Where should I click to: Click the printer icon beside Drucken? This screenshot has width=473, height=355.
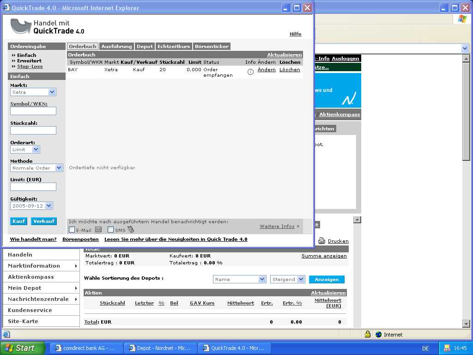click(321, 240)
